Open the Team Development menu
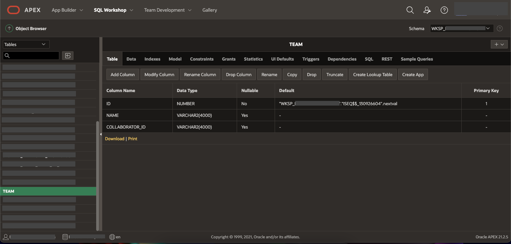This screenshot has height=244, width=511. click(x=167, y=10)
